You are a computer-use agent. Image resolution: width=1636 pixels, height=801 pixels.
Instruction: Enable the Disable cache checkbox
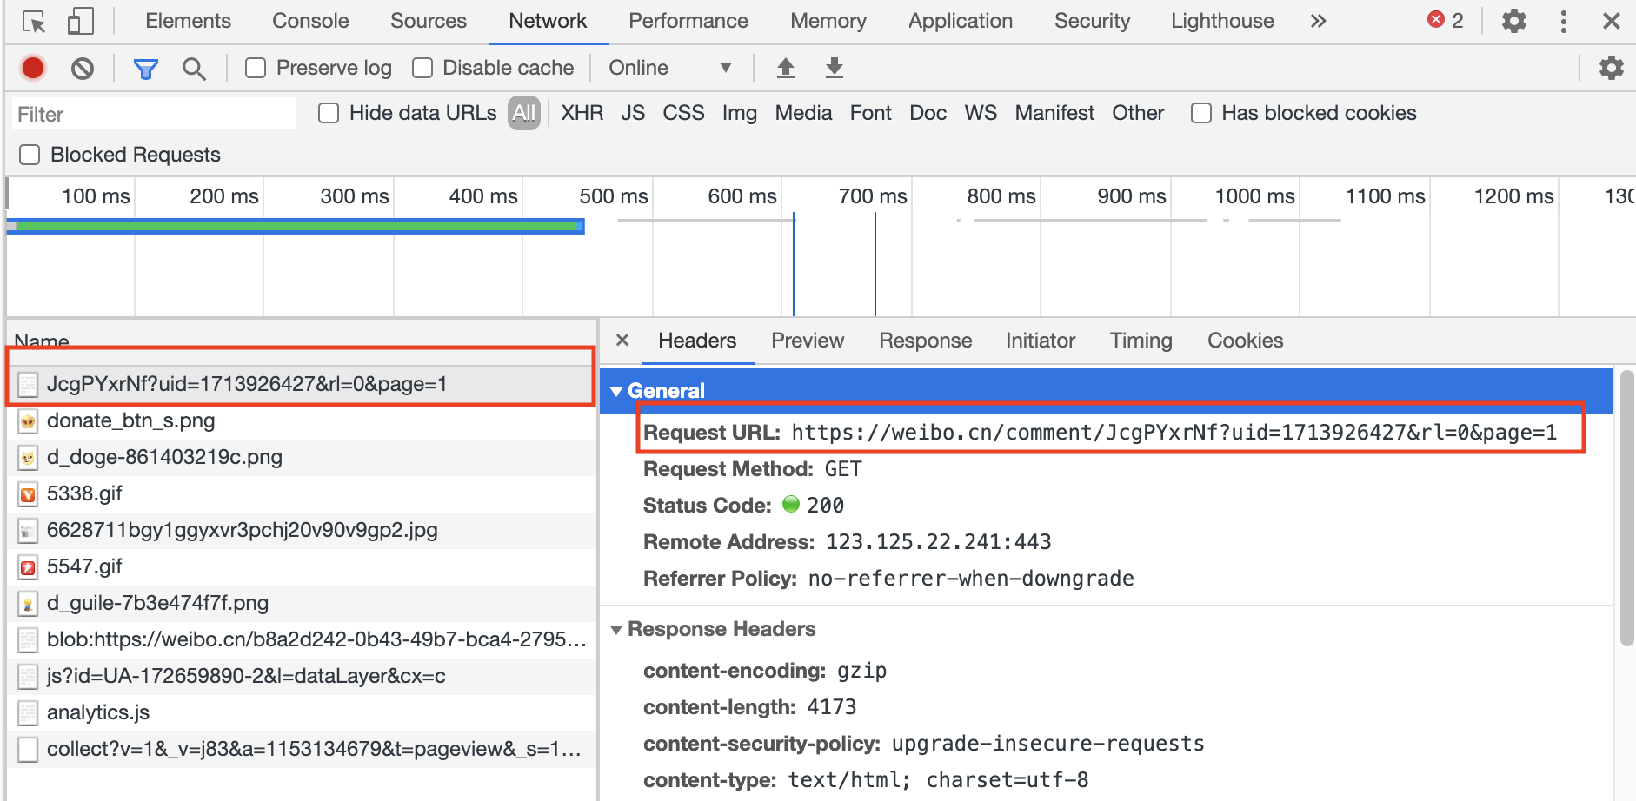click(422, 68)
